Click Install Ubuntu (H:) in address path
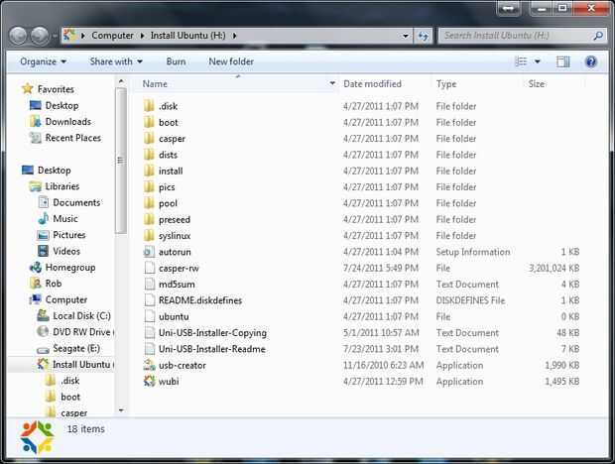The height and width of the screenshot is (464, 615). 187,36
